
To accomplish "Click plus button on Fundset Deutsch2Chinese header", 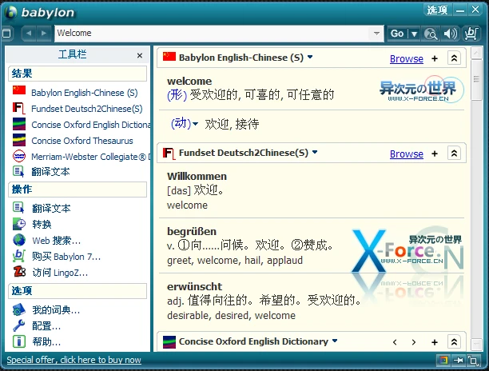I will (x=435, y=154).
